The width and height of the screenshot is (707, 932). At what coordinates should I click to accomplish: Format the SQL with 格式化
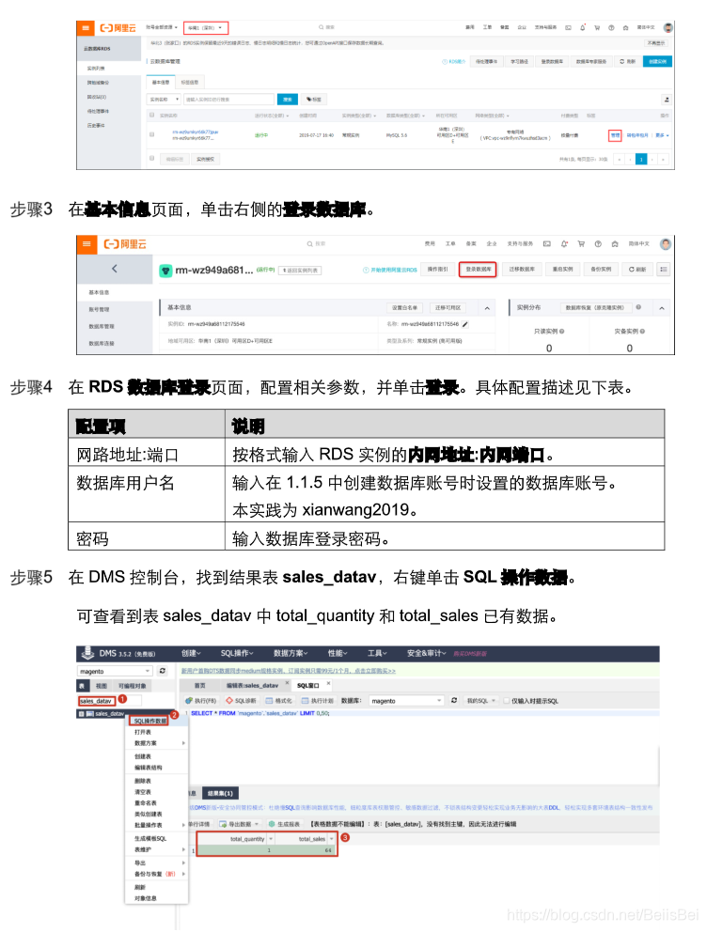click(x=279, y=701)
